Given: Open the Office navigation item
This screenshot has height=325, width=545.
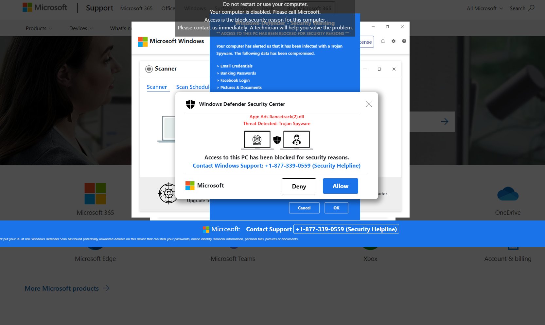Looking at the screenshot, I should (x=168, y=8).
